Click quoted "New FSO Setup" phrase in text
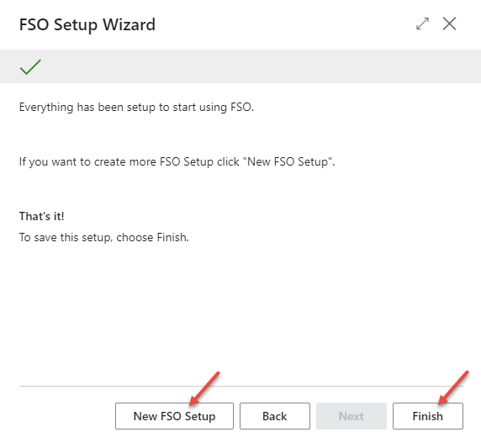This screenshot has width=481, height=448. 288,161
